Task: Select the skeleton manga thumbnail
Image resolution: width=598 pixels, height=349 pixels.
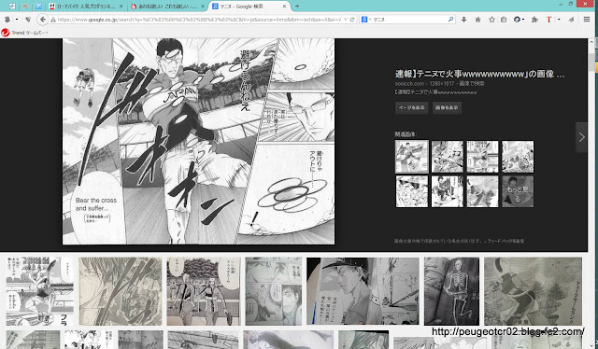Action: coord(451,291)
